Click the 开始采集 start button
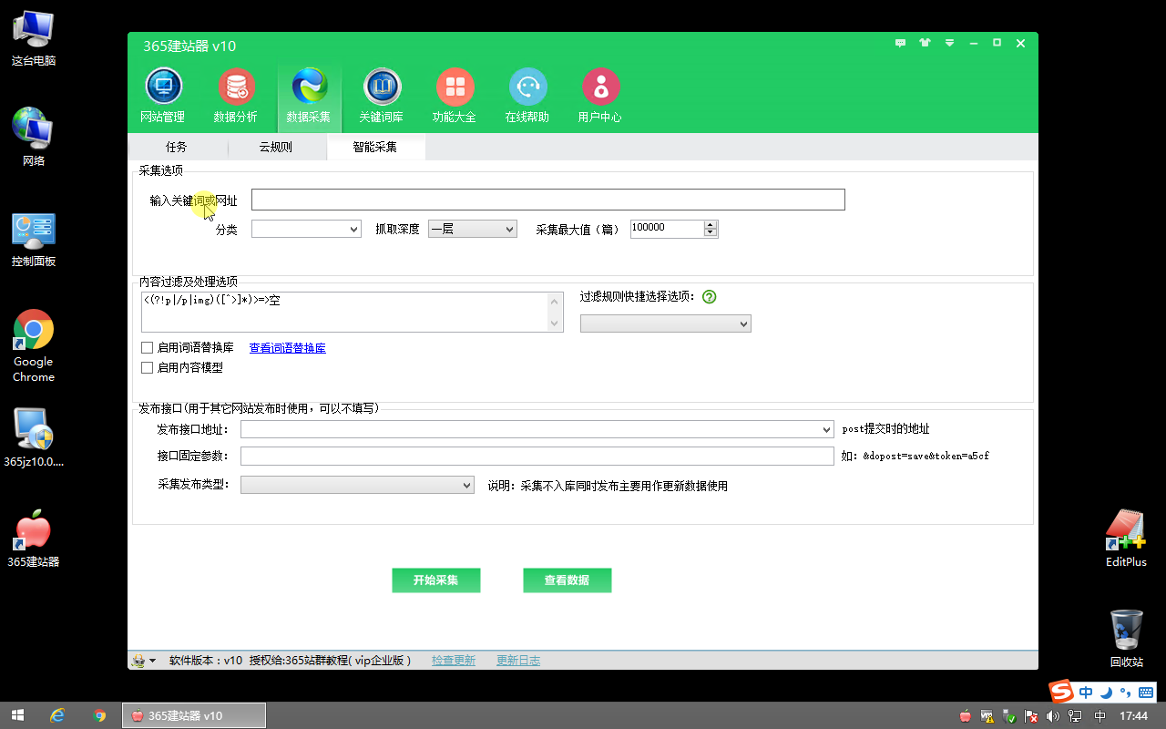Viewport: 1166px width, 729px height. point(435,580)
